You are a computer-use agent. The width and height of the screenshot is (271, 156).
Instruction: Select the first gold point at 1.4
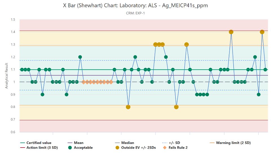tap(231, 32)
